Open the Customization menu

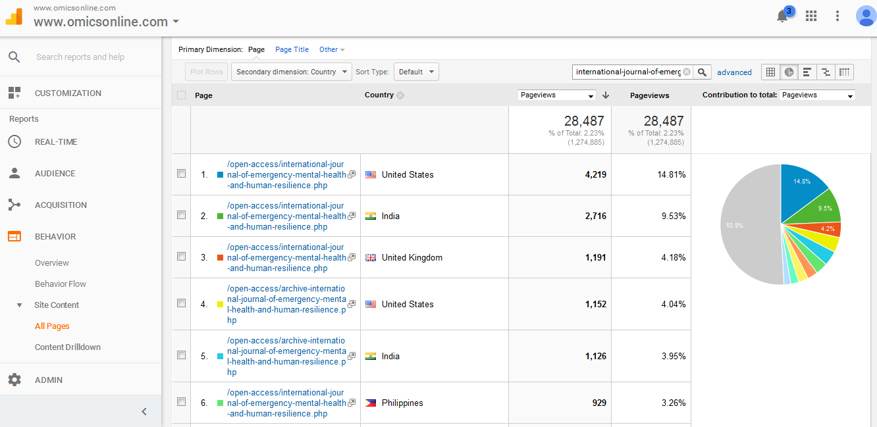click(68, 93)
